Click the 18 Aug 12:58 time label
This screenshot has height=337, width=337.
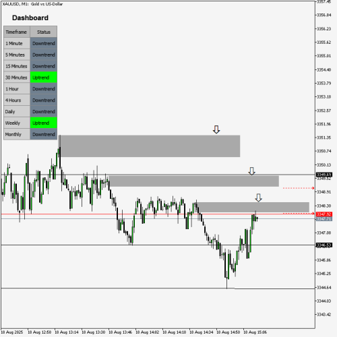coord(39,332)
